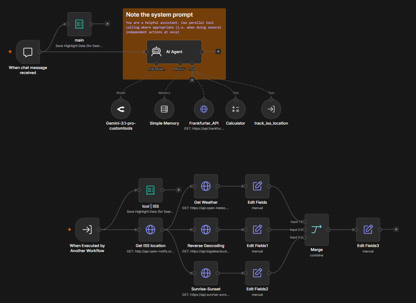Open the Merge node

click(317, 230)
